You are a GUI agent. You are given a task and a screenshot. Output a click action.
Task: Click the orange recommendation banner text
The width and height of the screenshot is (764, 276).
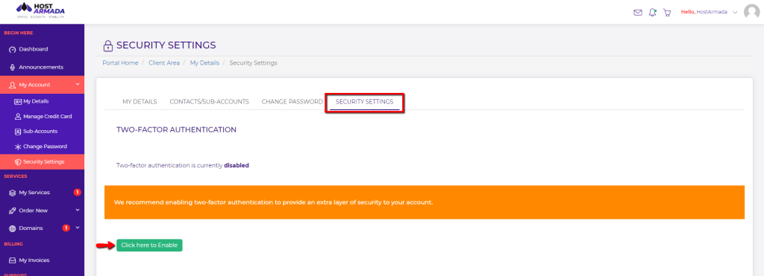(x=273, y=202)
